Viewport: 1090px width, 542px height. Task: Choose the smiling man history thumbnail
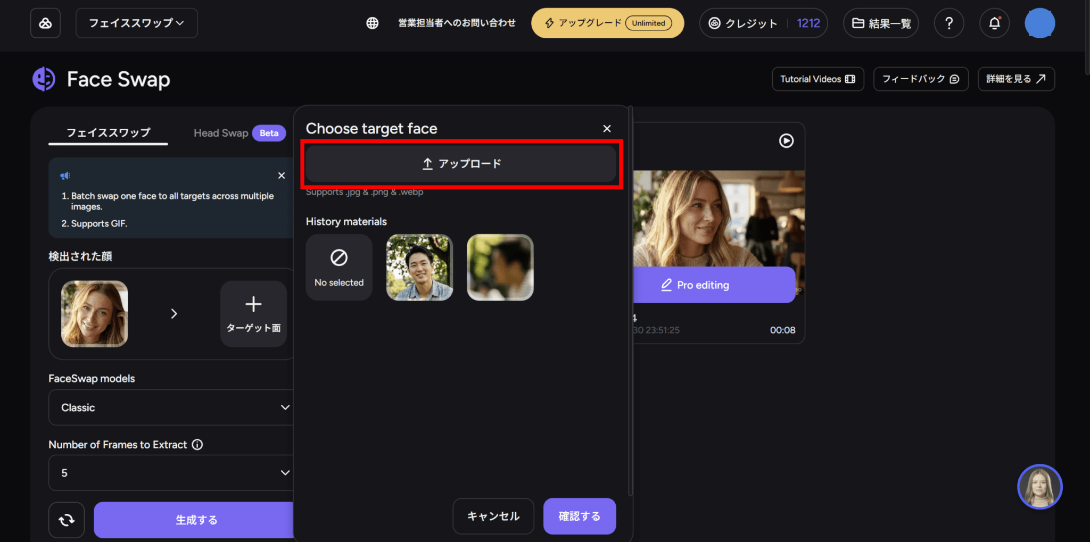[419, 268]
